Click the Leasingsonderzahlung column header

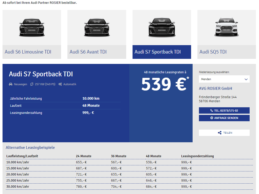tap(198, 156)
